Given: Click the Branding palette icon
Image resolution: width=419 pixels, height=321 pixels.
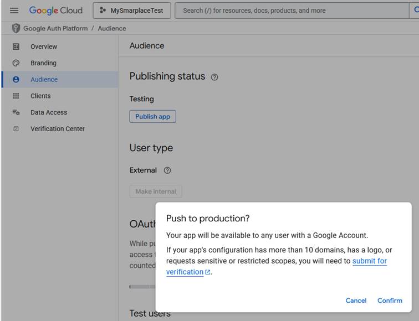Looking at the screenshot, I should point(16,63).
